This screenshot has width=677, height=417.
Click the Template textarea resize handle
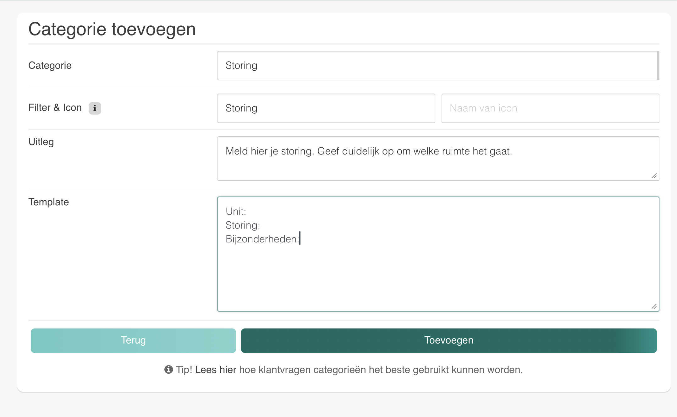(654, 306)
